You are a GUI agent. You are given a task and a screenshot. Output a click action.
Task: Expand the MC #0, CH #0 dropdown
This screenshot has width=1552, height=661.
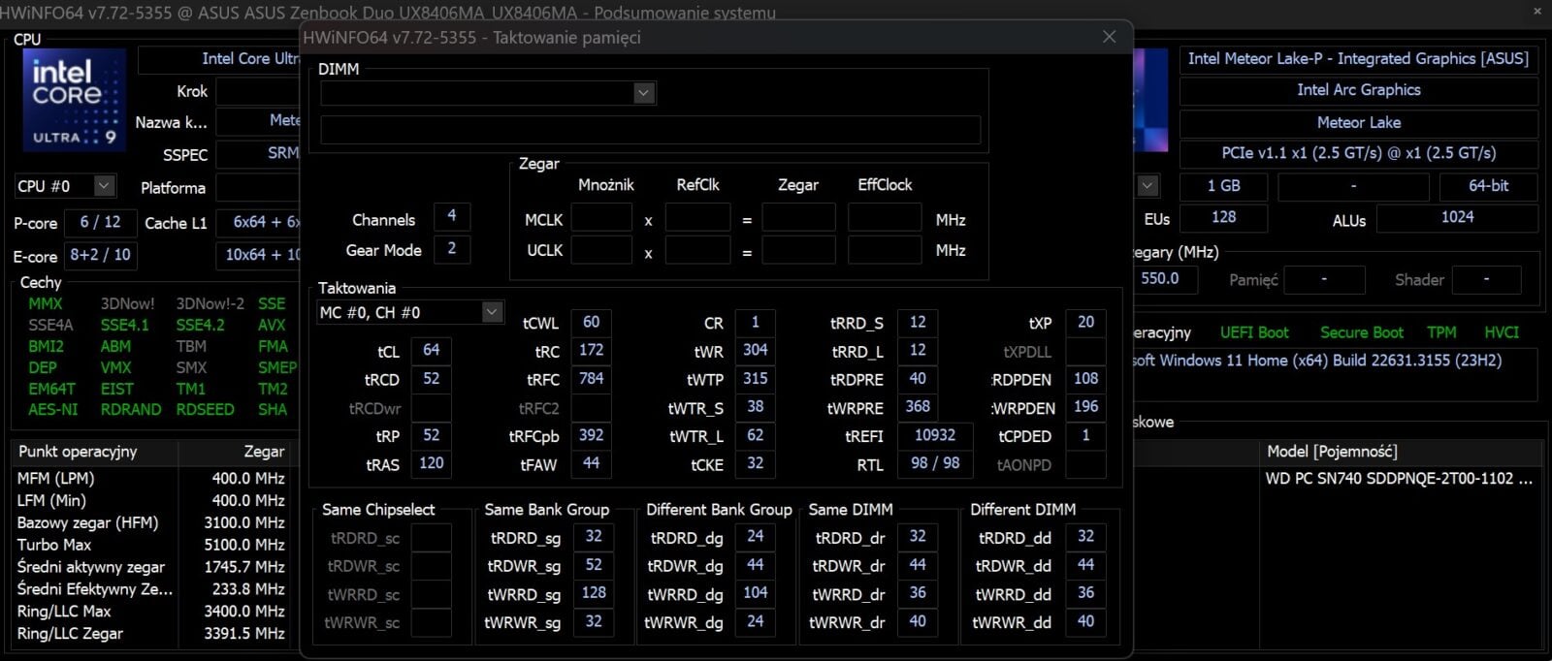pos(492,312)
